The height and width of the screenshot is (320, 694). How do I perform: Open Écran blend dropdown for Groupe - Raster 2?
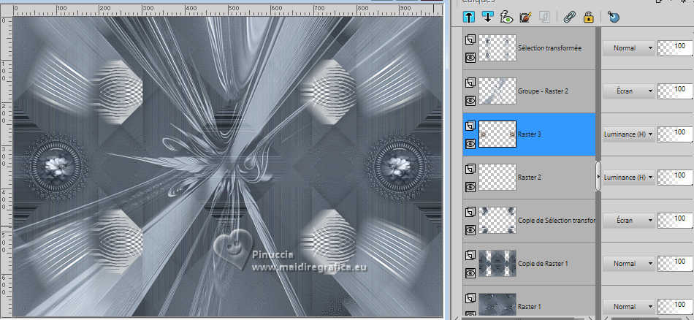(x=628, y=91)
